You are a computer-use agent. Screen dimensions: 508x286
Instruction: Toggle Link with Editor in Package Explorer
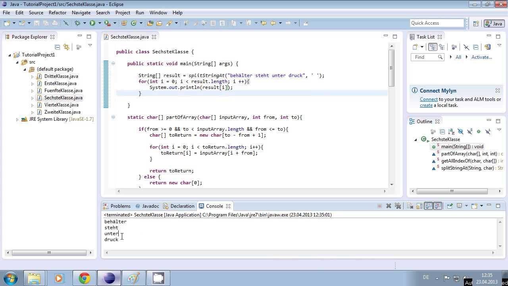click(66, 47)
